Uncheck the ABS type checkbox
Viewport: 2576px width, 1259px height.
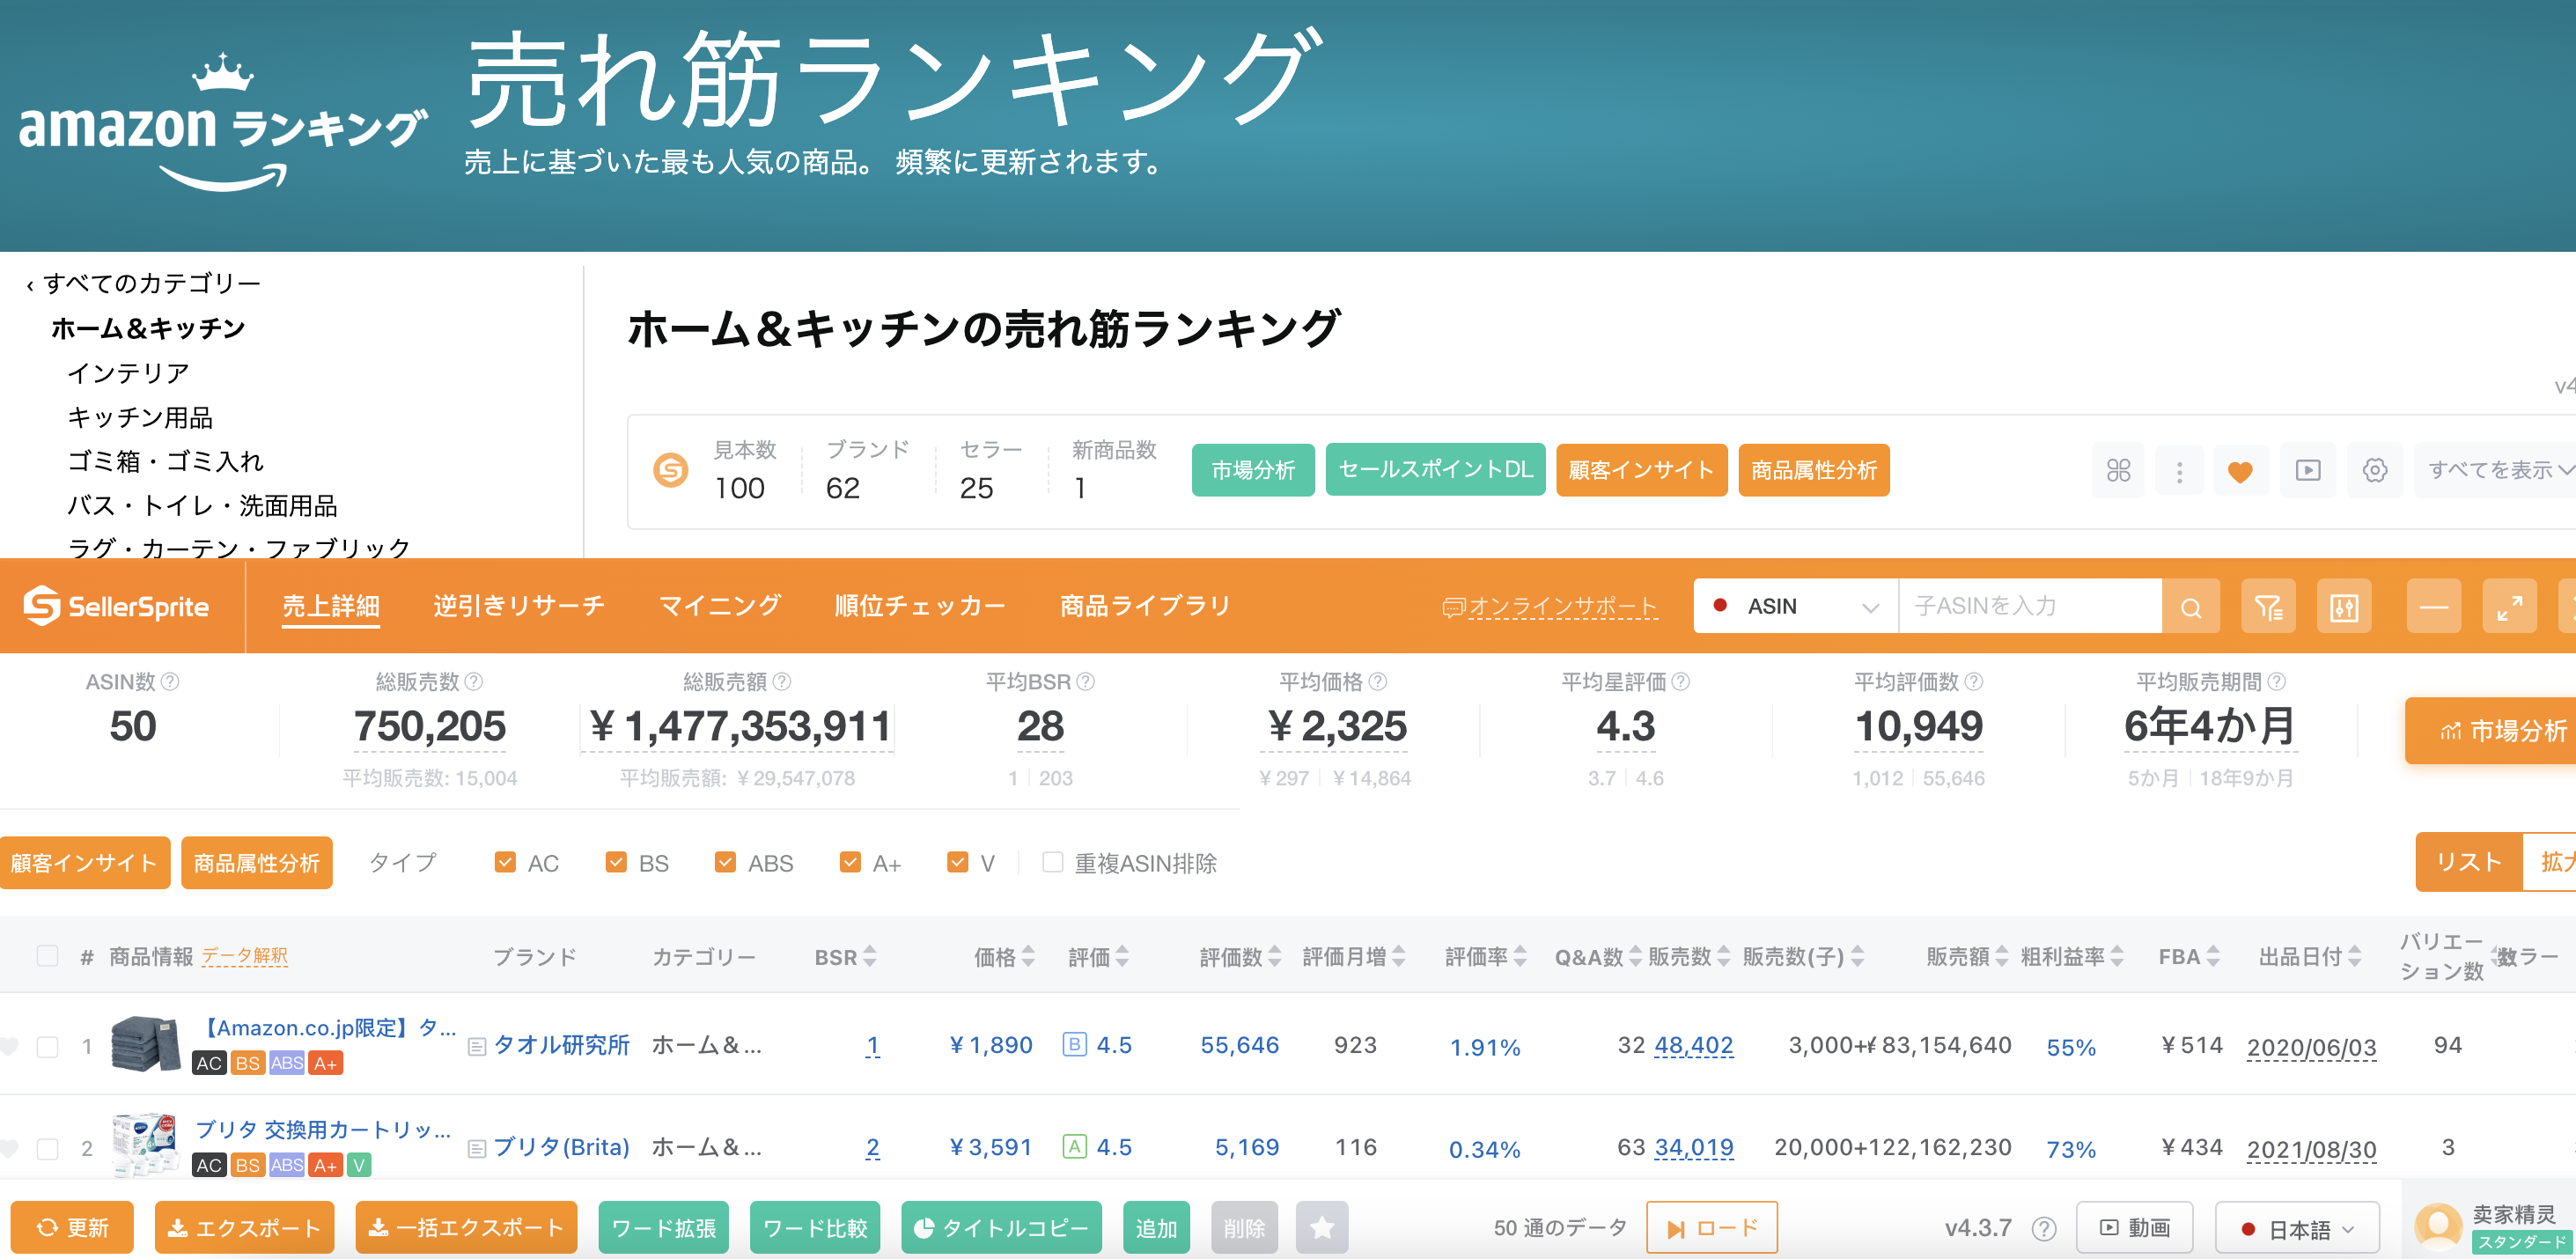click(725, 862)
